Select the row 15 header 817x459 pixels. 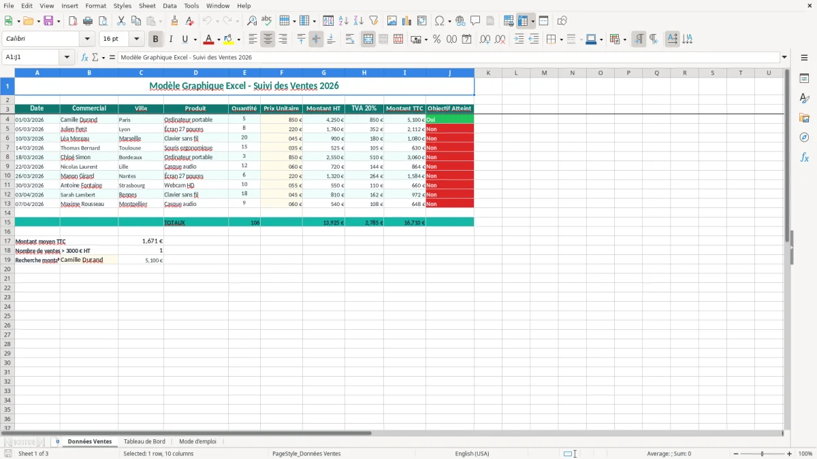click(x=7, y=222)
